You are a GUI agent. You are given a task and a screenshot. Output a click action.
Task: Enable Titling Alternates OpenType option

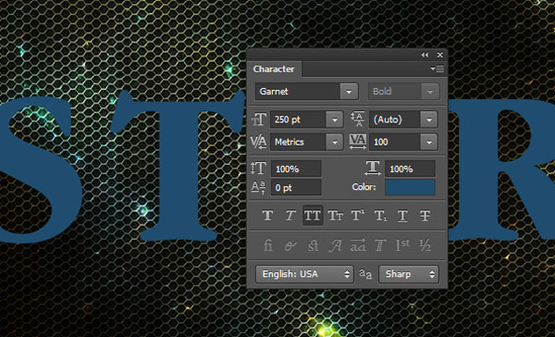coord(380,245)
